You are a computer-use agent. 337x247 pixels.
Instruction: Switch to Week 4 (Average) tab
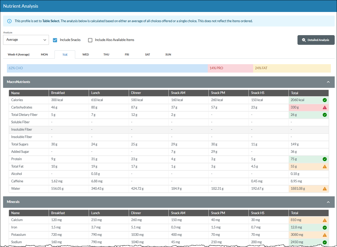19,54
